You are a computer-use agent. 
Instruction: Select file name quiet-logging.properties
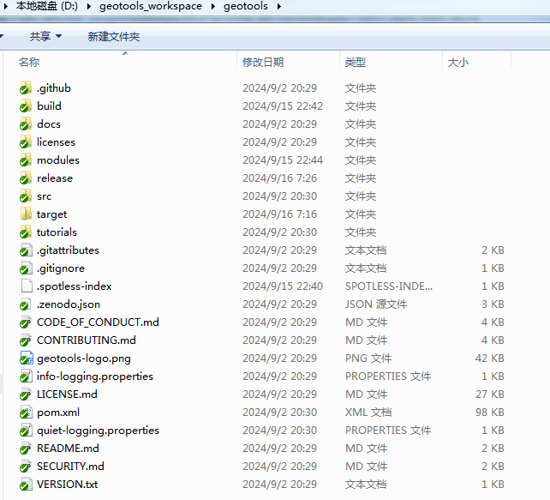tap(98, 431)
